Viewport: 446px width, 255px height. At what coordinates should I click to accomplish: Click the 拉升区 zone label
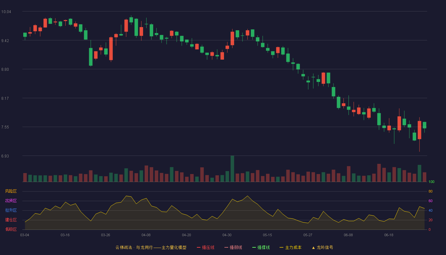(11, 210)
